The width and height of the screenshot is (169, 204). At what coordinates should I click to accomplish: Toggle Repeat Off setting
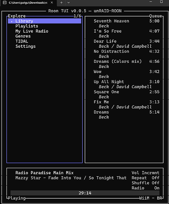point(145,178)
